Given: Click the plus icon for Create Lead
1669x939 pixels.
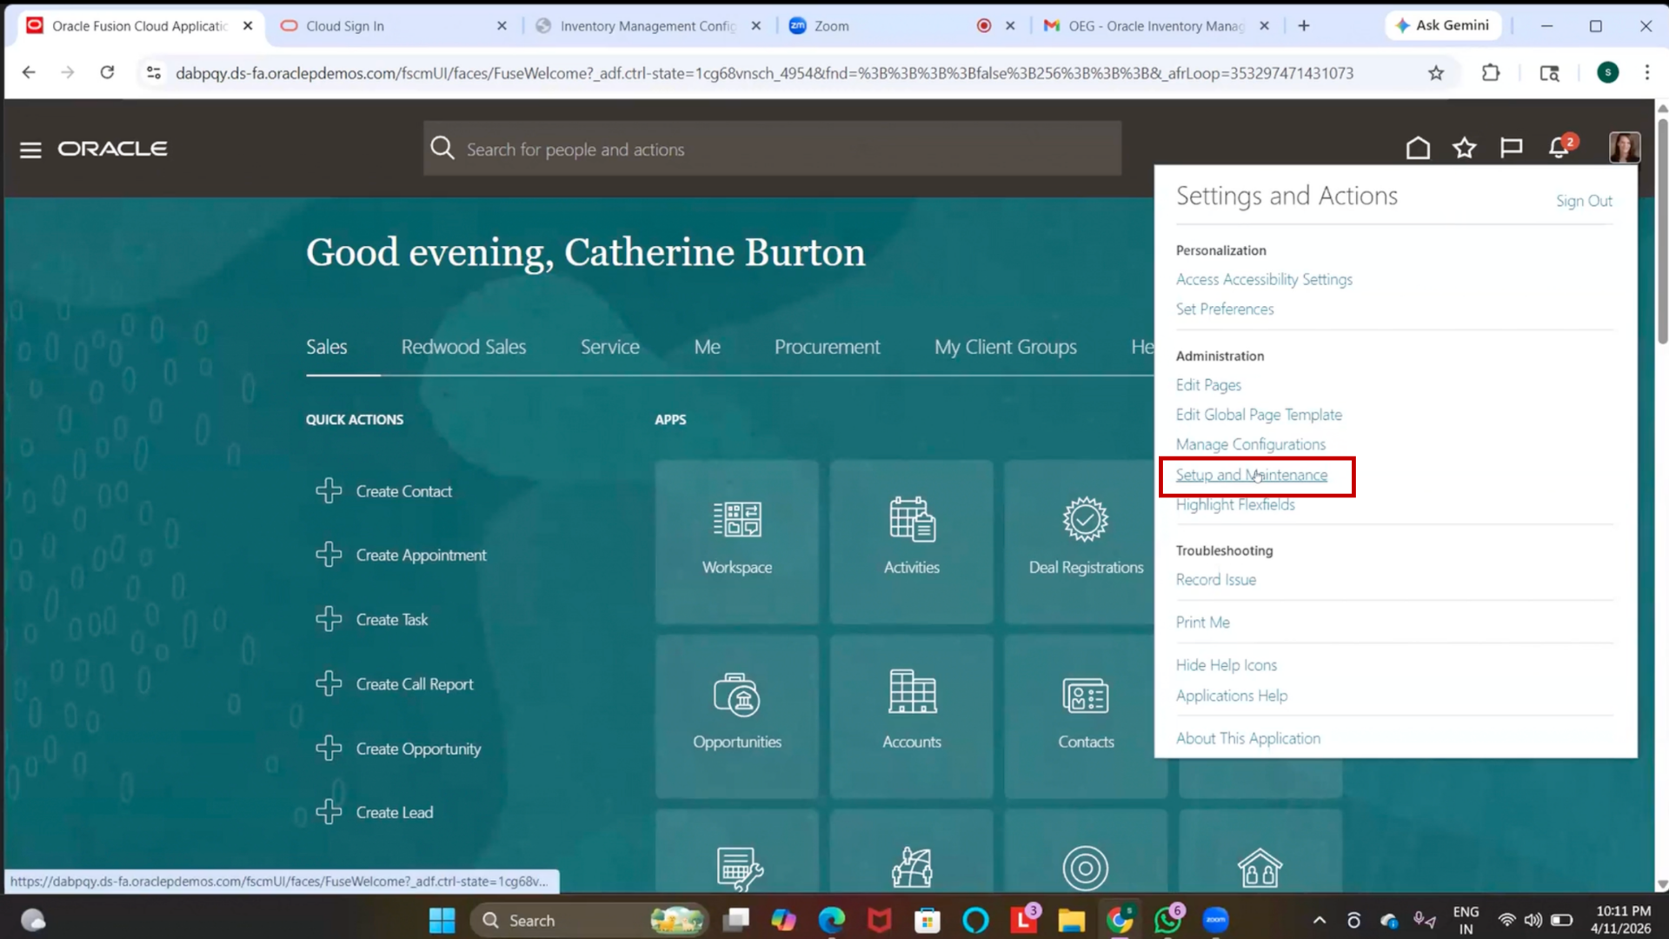Looking at the screenshot, I should point(329,812).
